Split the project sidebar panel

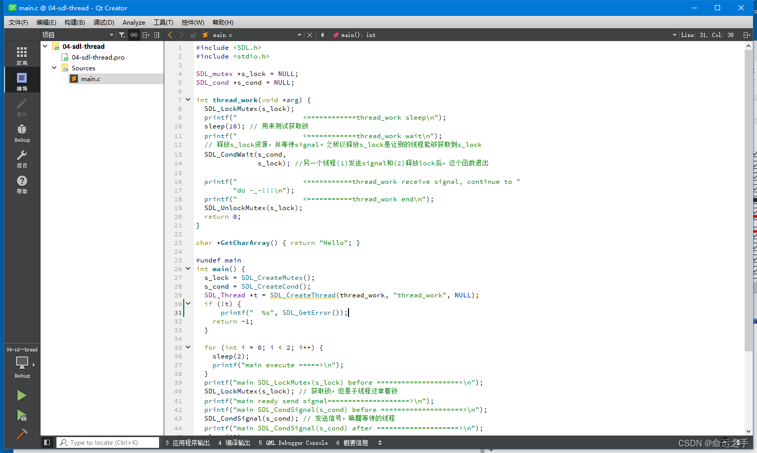click(x=146, y=35)
